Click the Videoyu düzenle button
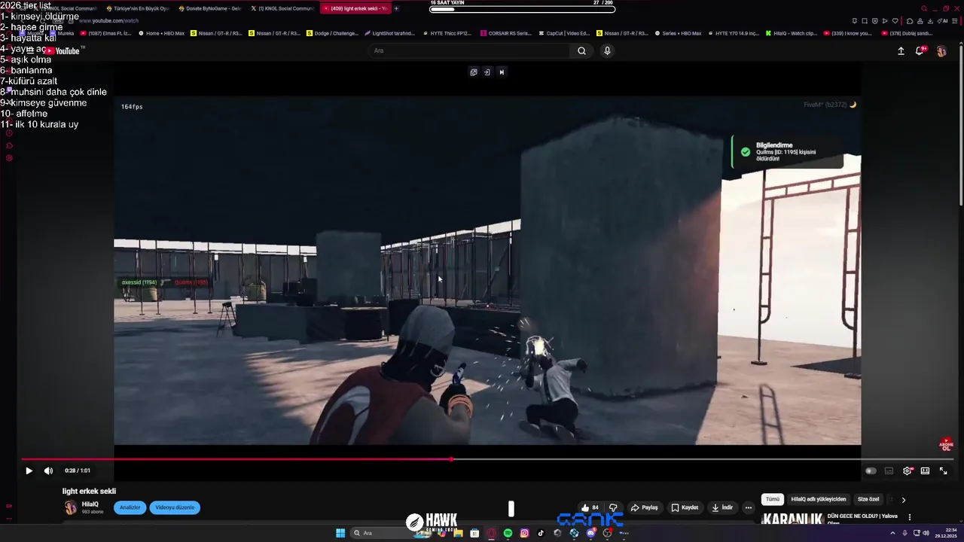 point(175,507)
